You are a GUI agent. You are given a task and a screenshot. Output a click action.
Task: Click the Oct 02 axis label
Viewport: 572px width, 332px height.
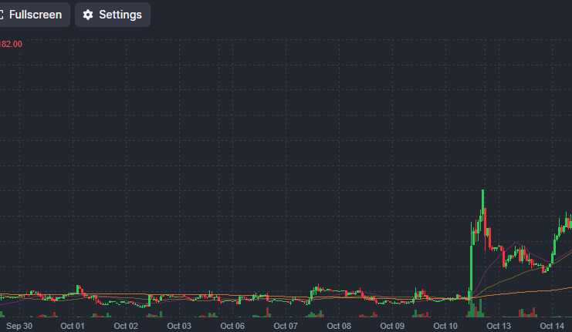click(126, 326)
